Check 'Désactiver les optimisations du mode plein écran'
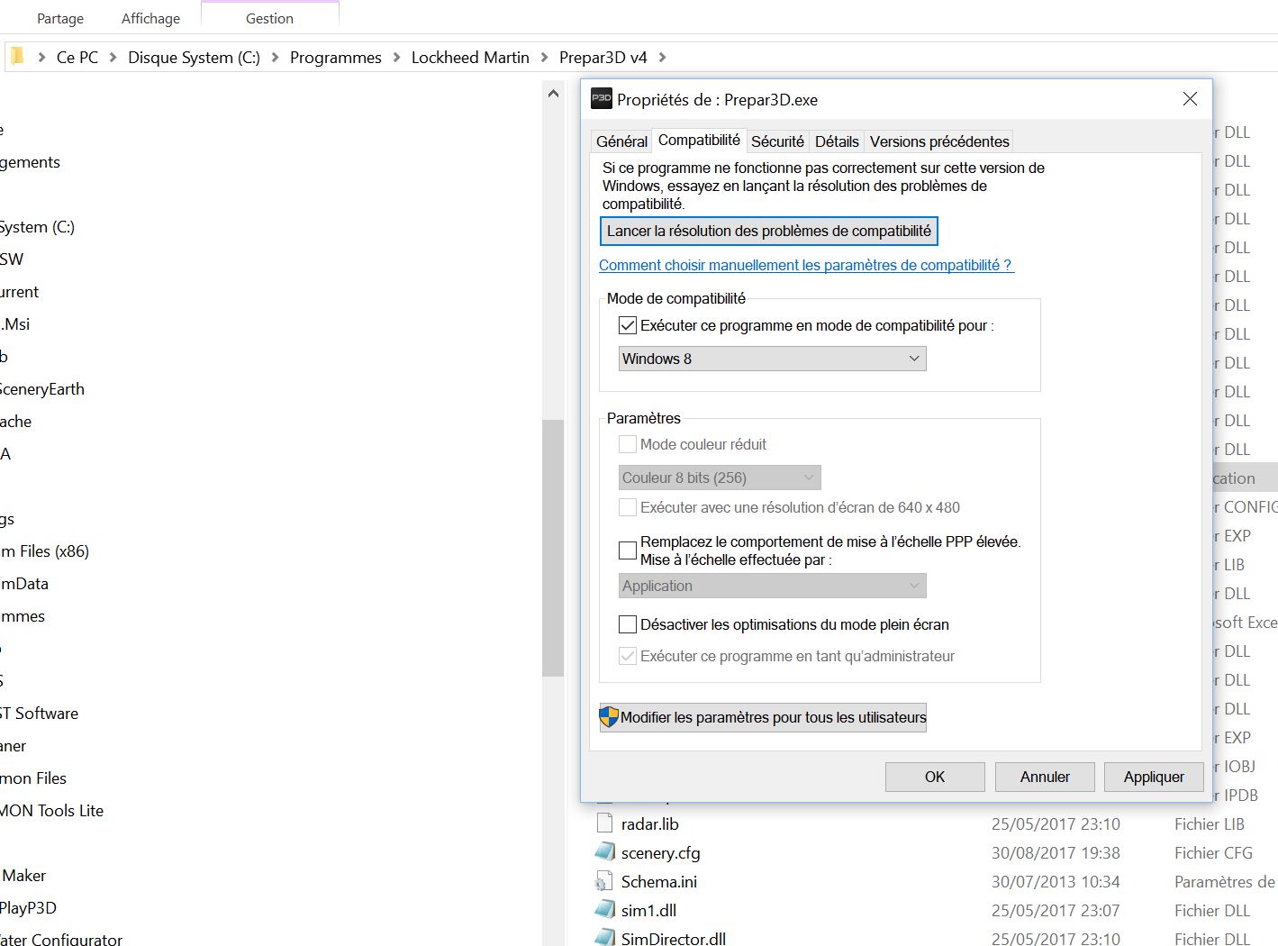This screenshot has height=946, width=1278. 628,624
